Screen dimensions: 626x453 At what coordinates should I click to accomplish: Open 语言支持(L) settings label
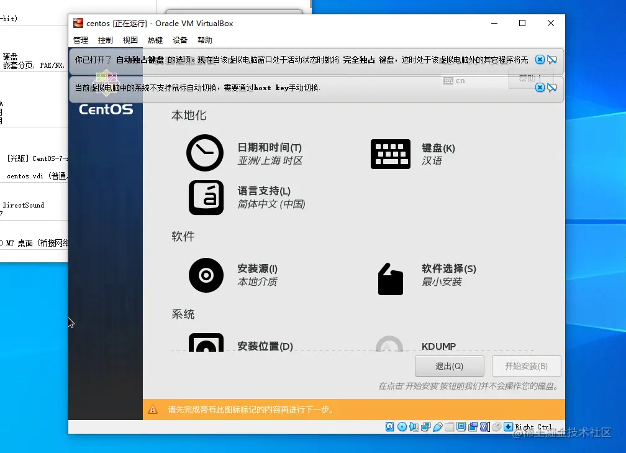(x=264, y=191)
